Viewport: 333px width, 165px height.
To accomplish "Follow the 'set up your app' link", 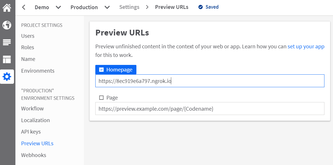I will 306,47.
